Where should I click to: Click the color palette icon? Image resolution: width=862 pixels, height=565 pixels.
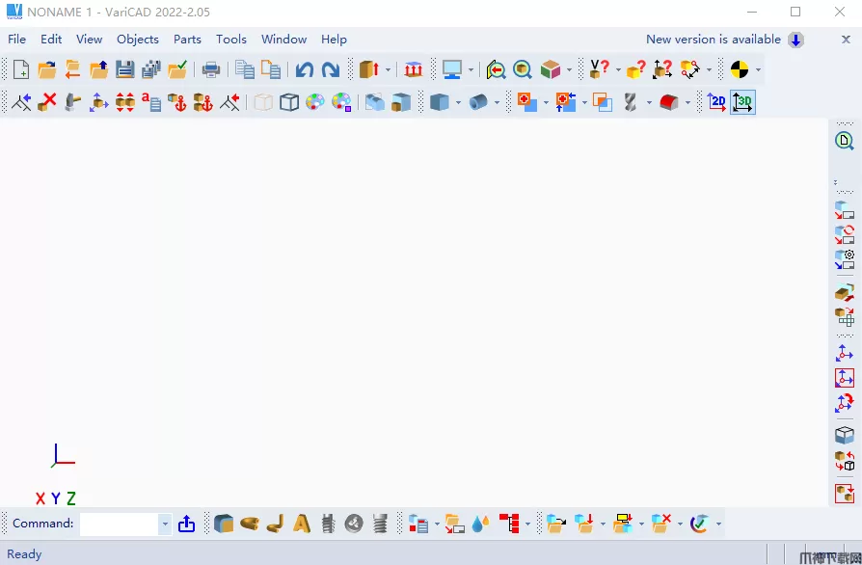pyautogui.click(x=315, y=101)
